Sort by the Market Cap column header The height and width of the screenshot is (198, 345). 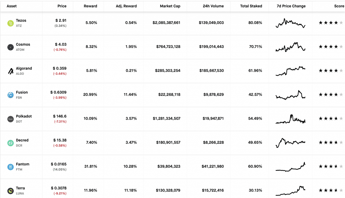pyautogui.click(x=170, y=6)
